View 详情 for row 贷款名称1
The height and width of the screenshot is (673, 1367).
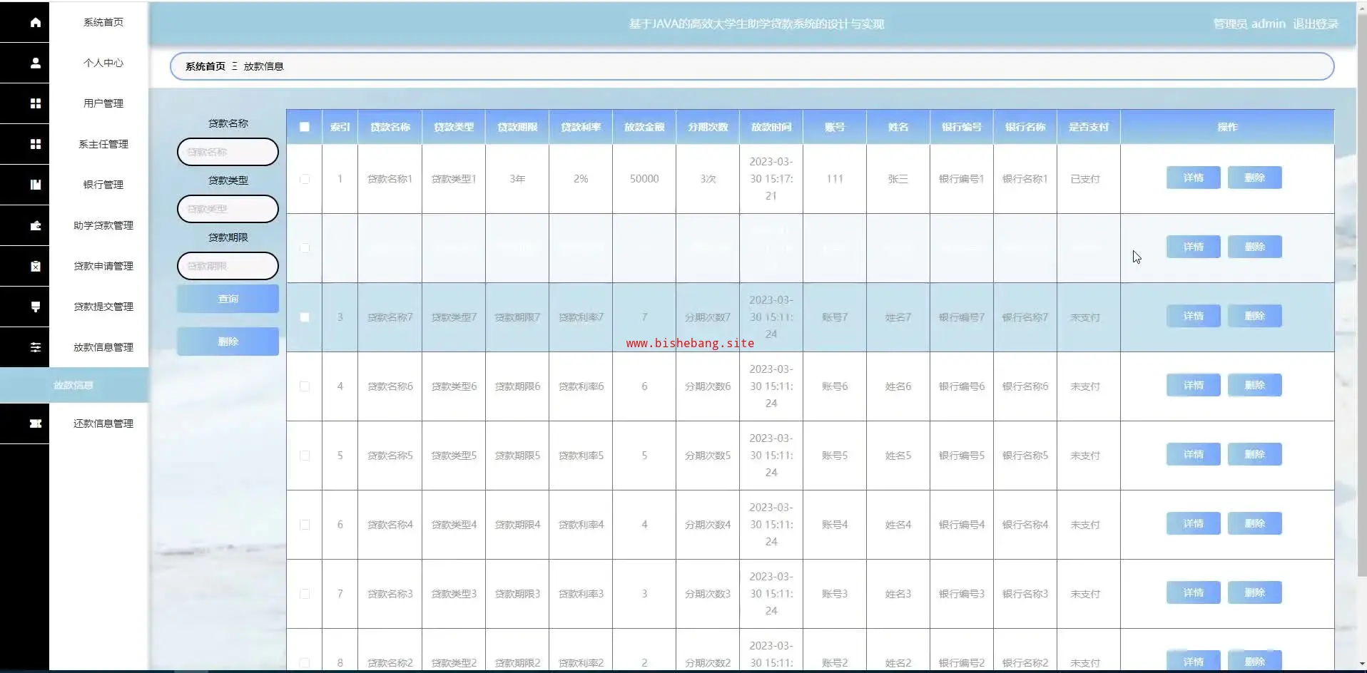[x=1193, y=178]
